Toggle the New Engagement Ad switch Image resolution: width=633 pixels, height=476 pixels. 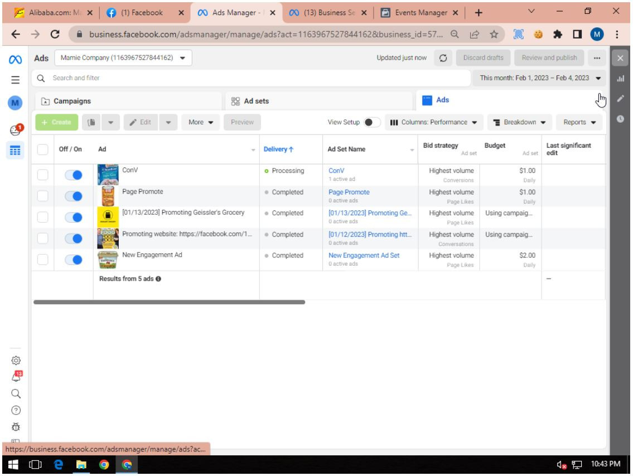coord(74,260)
